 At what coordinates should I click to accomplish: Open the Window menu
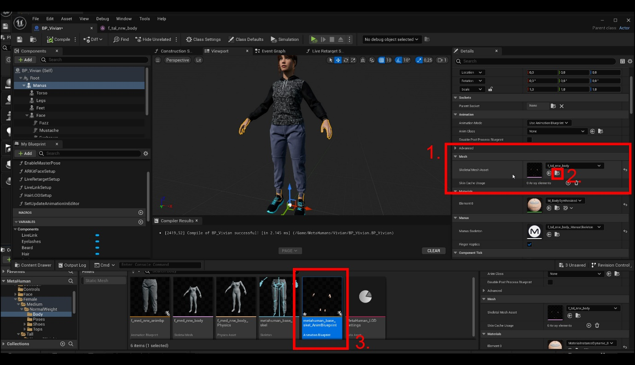[123, 19]
